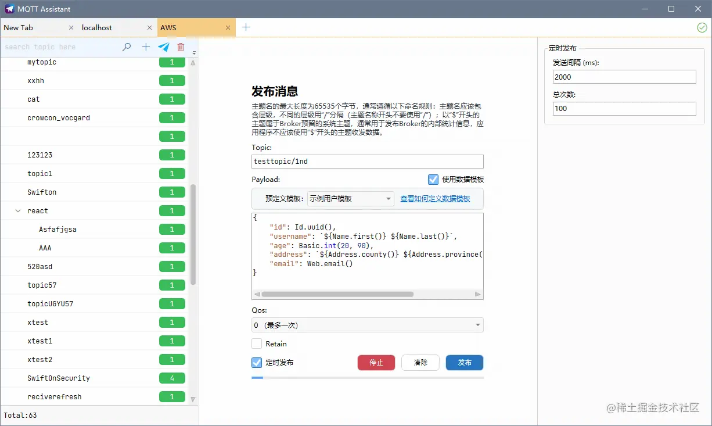
Task: Open a new tab with the plus button
Action: (x=246, y=27)
